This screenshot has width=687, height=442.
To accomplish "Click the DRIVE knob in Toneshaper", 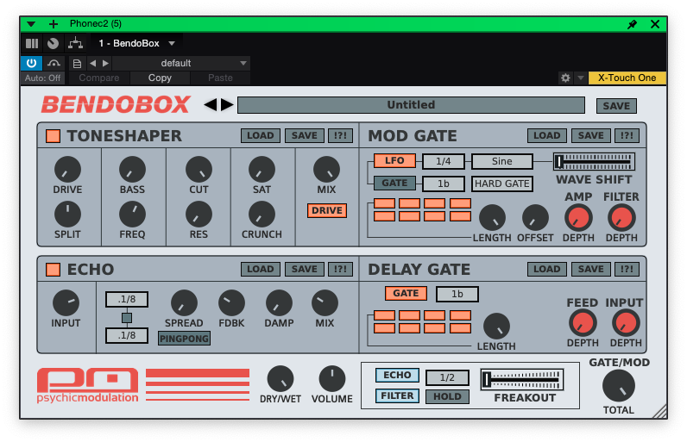I will coord(67,169).
